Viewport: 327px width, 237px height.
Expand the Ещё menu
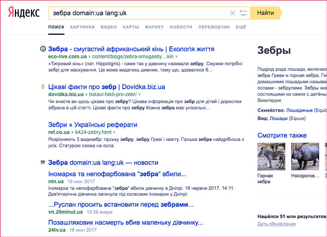(x=241, y=27)
